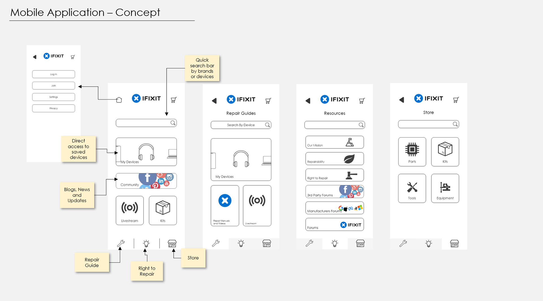Open the Community card on home screen
Viewport: 543px width, 301px height.
pyautogui.click(x=146, y=181)
